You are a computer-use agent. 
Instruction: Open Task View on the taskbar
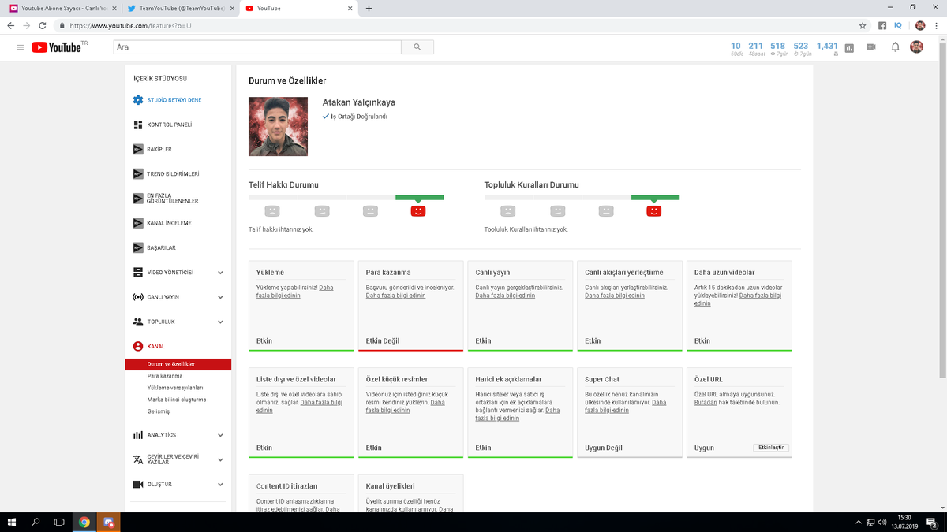coord(59,522)
